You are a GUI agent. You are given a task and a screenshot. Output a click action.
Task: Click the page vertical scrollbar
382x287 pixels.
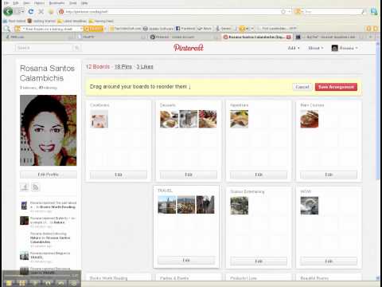pos(378,112)
